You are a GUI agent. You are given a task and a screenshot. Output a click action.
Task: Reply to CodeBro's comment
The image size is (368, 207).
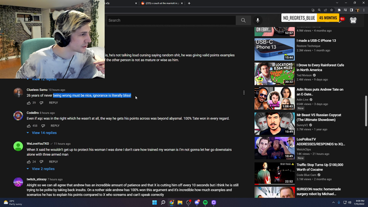pyautogui.click(x=55, y=126)
